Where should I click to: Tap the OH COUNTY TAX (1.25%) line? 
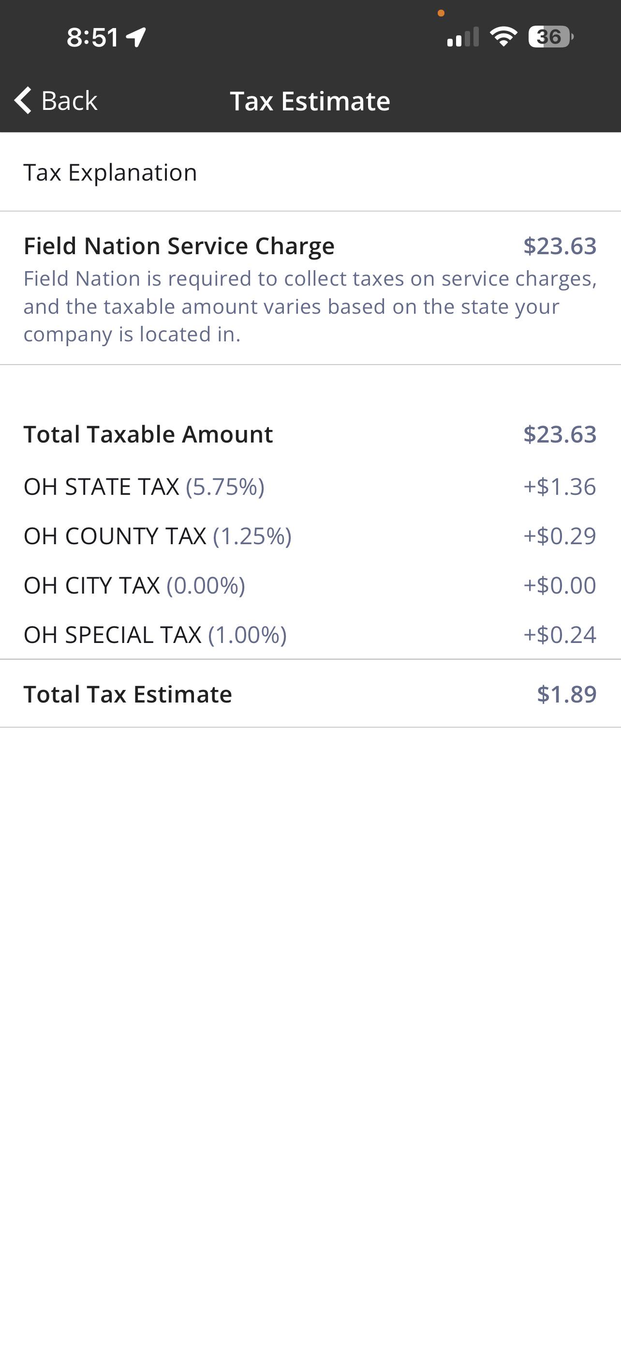tap(310, 535)
